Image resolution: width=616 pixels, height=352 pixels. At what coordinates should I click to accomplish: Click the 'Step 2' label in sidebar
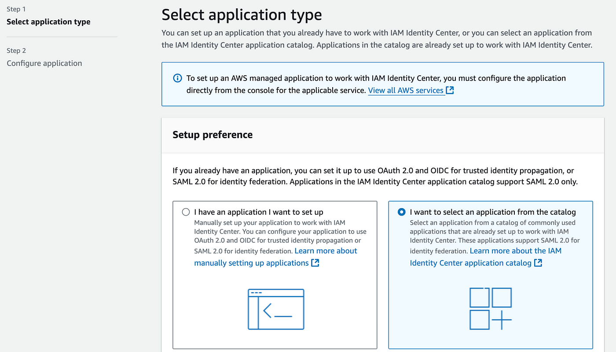[x=16, y=51]
